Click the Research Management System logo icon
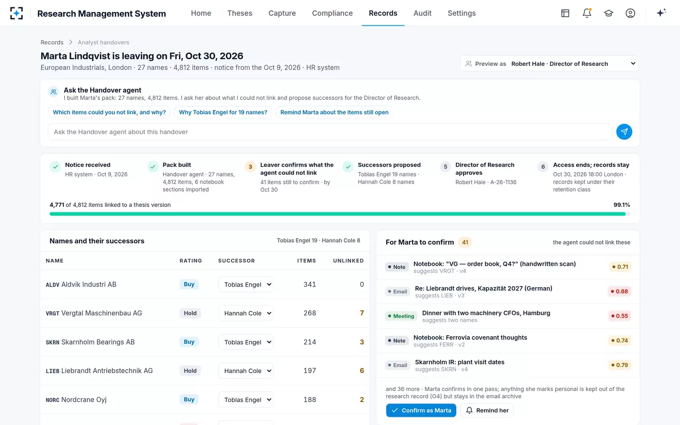 coord(17,13)
